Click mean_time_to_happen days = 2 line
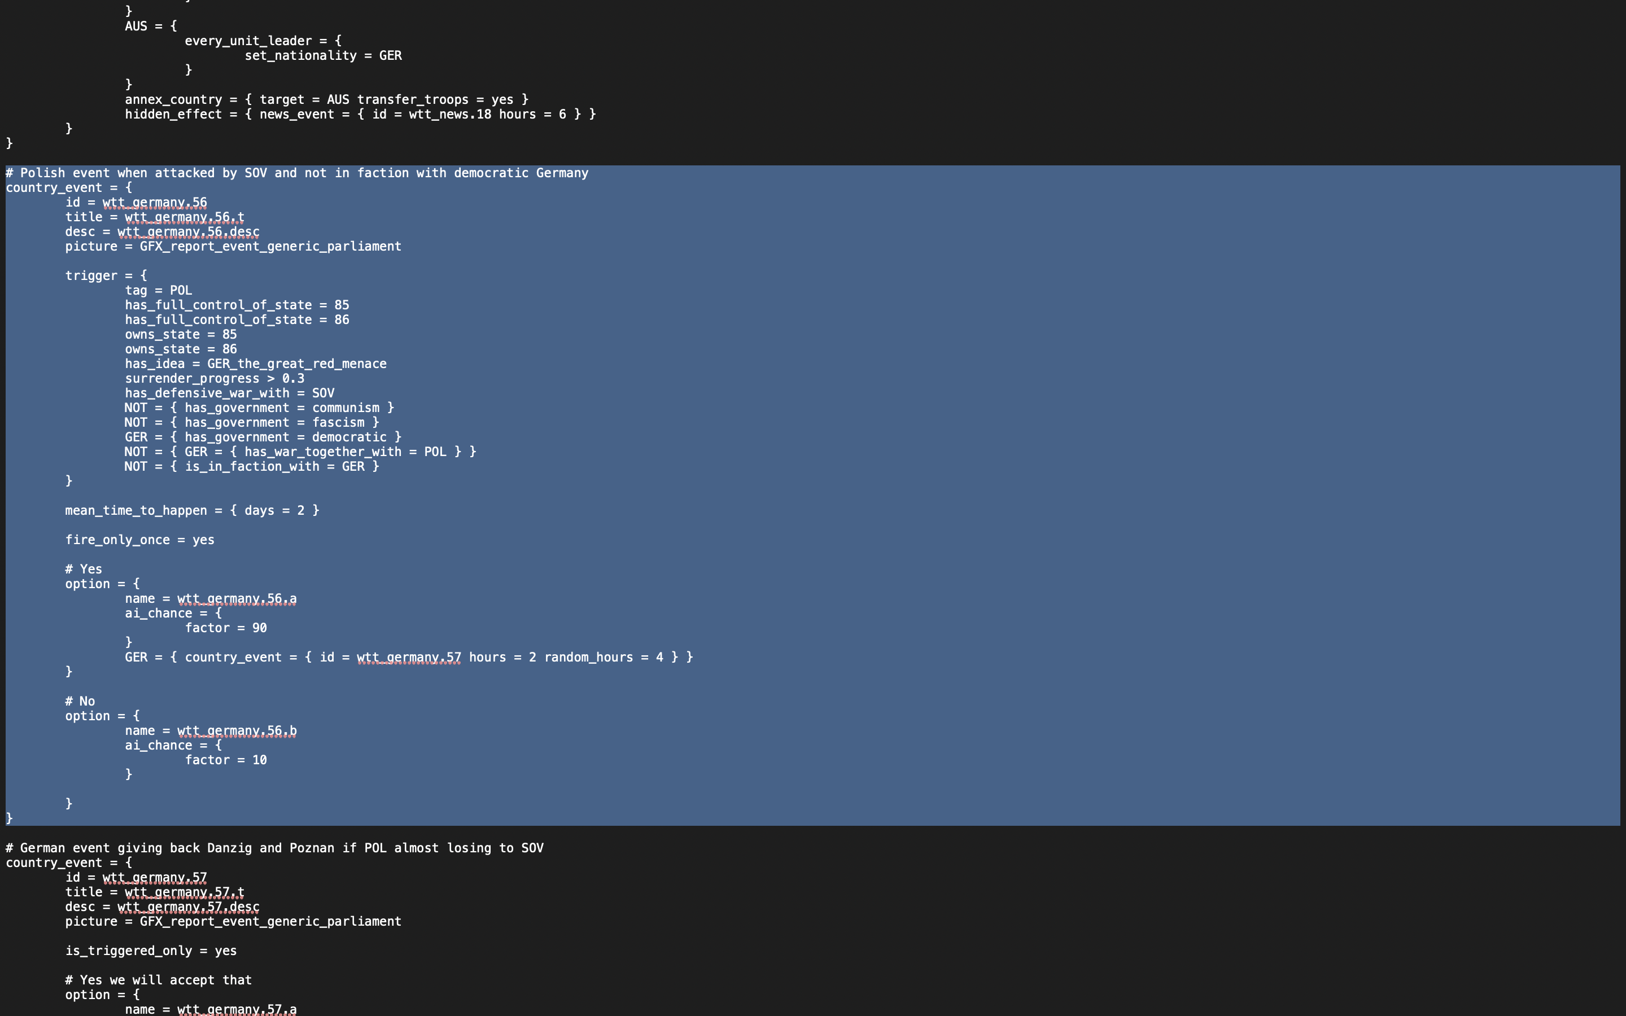 pos(192,511)
